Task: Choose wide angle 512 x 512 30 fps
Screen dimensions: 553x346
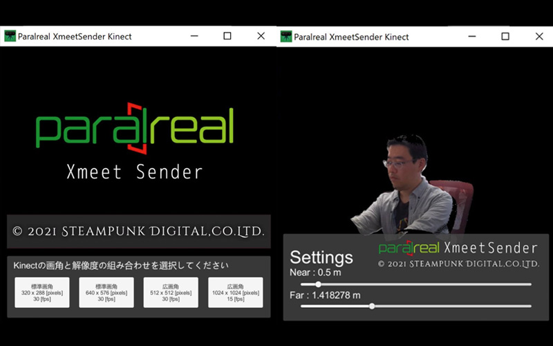Action: (x=171, y=292)
